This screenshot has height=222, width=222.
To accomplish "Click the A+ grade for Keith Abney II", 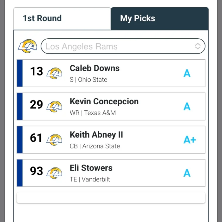I will pyautogui.click(x=190, y=140).
